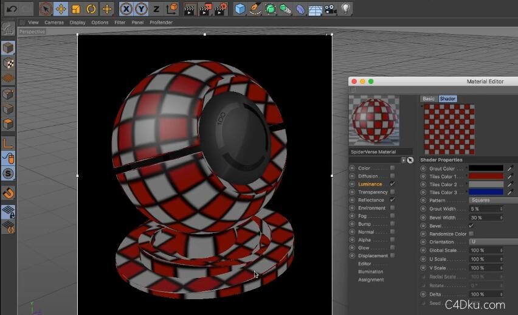The image size is (518, 315).
Task: Open the Grout Color black swatch
Action: (486, 168)
